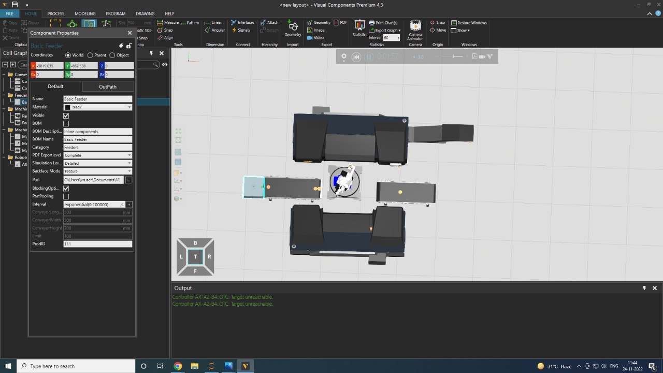This screenshot has height=373, width=663.
Task: Open the Interfaces connect editor
Action: pos(243,23)
